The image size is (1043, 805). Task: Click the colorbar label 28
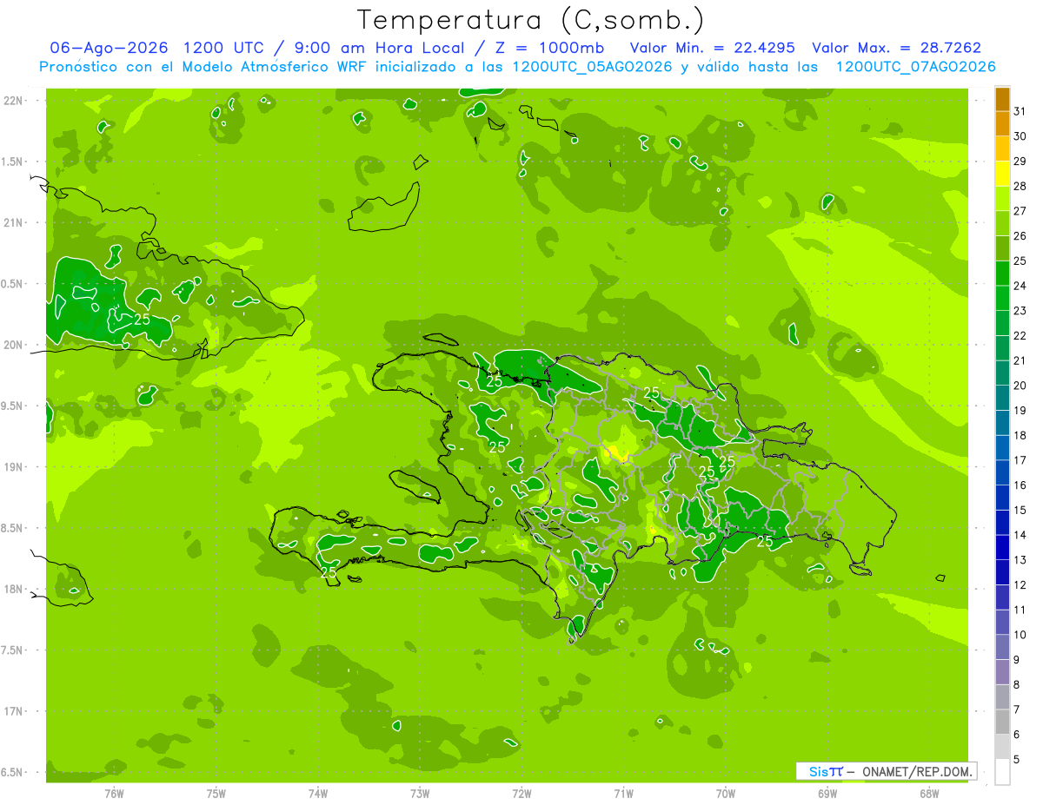(x=1020, y=186)
